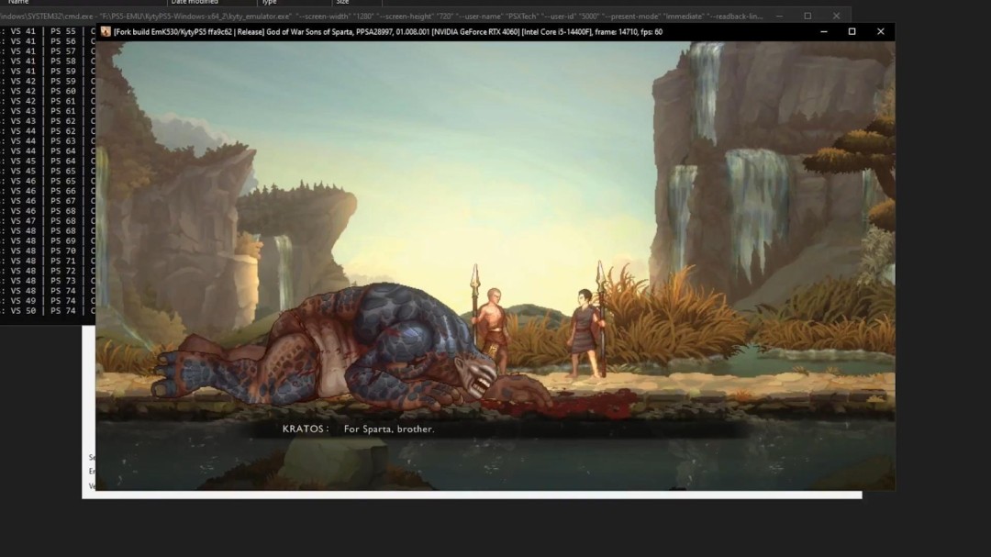Select console row "VS 42 | PS 60"
This screenshot has width=991, height=557.
click(48, 91)
